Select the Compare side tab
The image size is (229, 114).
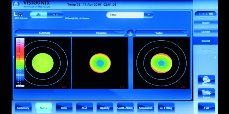coord(206,50)
